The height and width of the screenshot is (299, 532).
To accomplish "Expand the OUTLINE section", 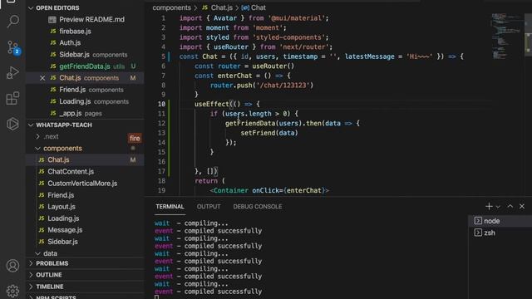I will pyautogui.click(x=85, y=275).
